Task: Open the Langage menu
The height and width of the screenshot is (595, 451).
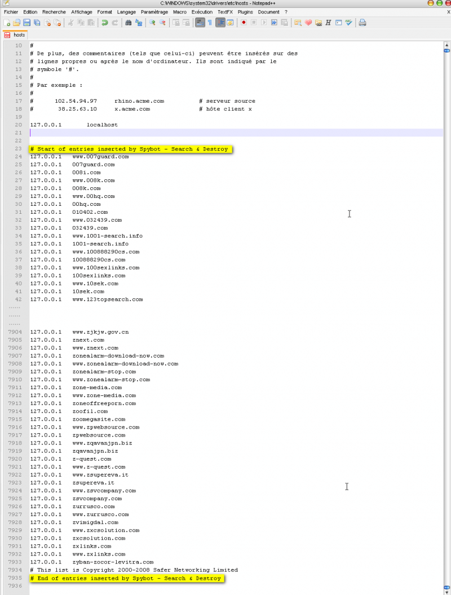Action: coord(126,12)
